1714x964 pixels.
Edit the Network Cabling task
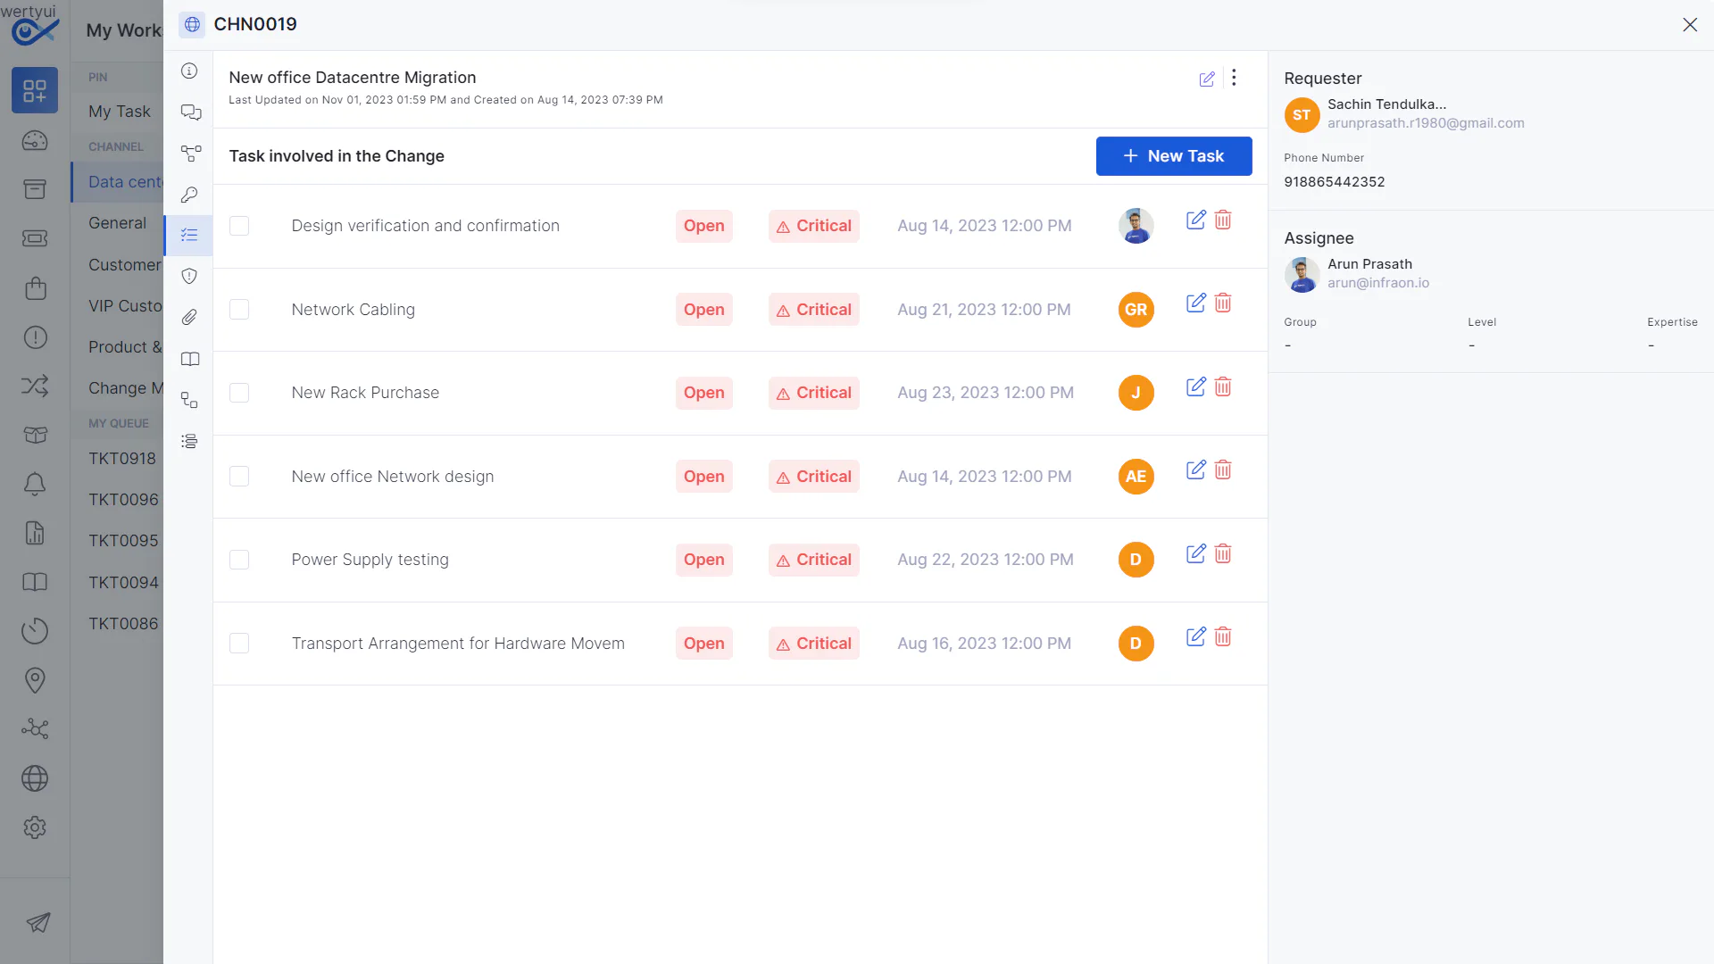[x=1196, y=303]
